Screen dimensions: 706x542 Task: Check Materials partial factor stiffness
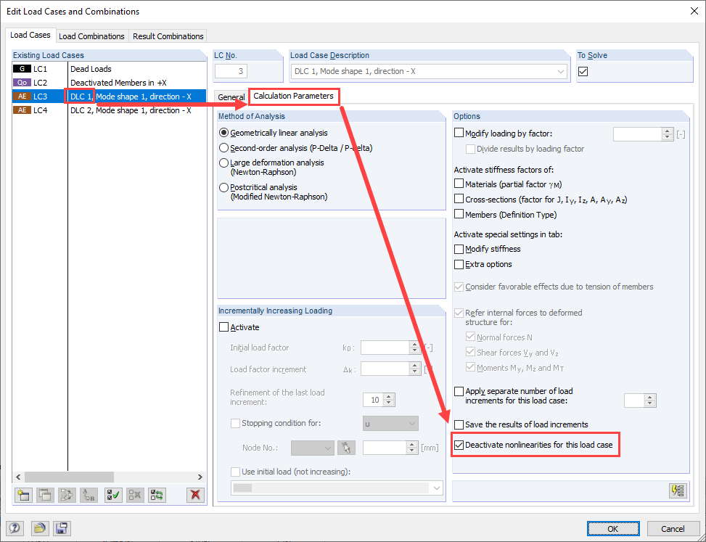point(459,184)
